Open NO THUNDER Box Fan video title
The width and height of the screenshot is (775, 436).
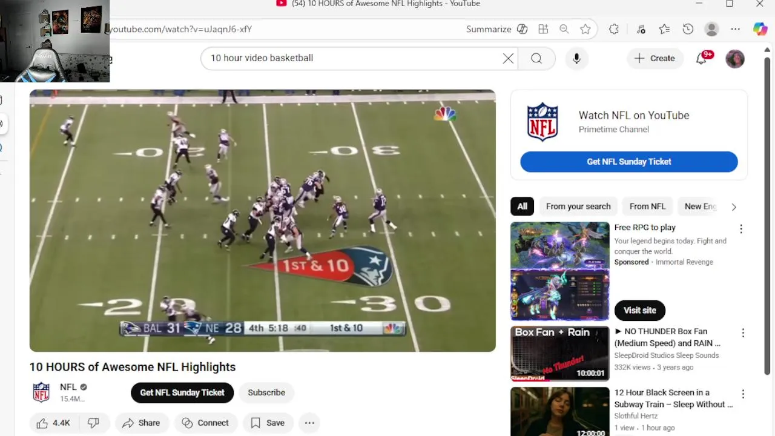point(667,337)
